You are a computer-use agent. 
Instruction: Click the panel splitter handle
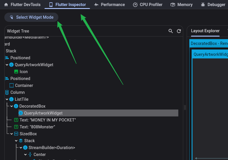185,107
